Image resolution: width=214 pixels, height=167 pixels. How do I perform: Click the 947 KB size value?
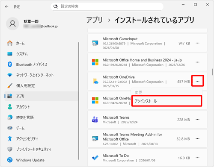[x=184, y=43]
